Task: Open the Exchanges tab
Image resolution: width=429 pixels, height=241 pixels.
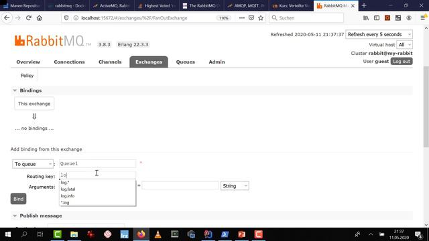Action: pyautogui.click(x=149, y=62)
